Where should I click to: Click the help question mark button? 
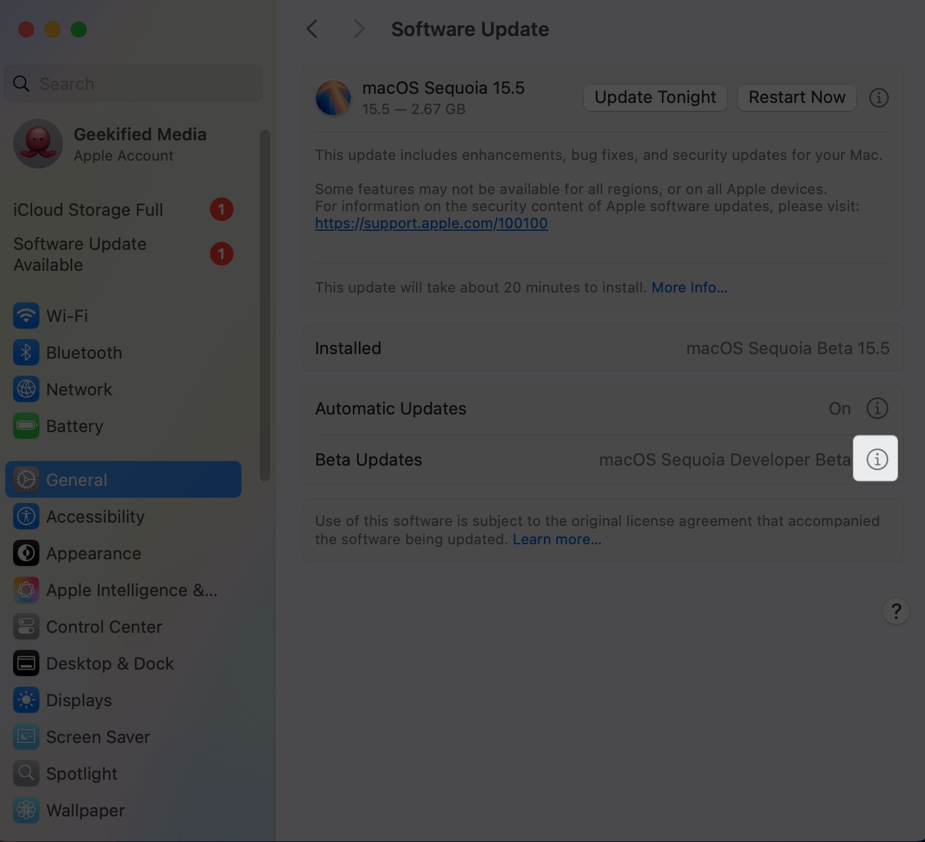895,611
